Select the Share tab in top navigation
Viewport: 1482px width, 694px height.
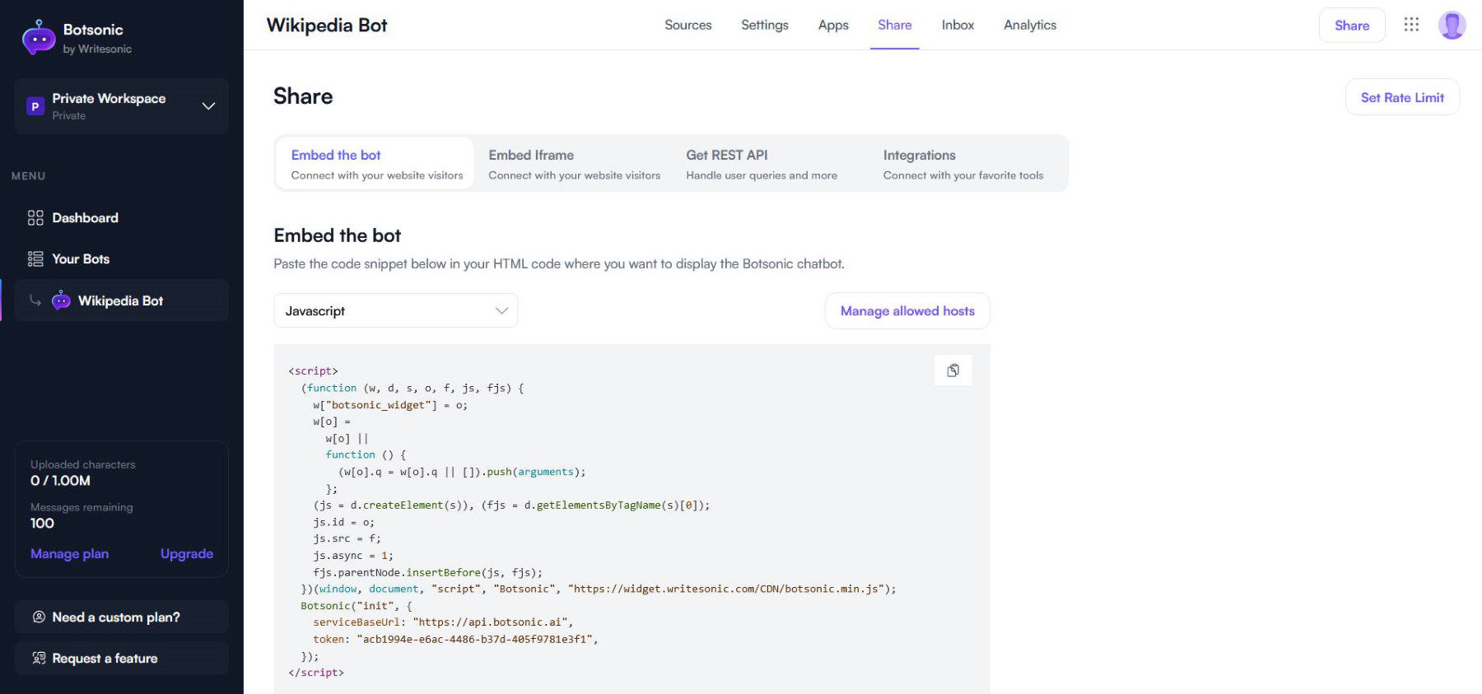894,25
